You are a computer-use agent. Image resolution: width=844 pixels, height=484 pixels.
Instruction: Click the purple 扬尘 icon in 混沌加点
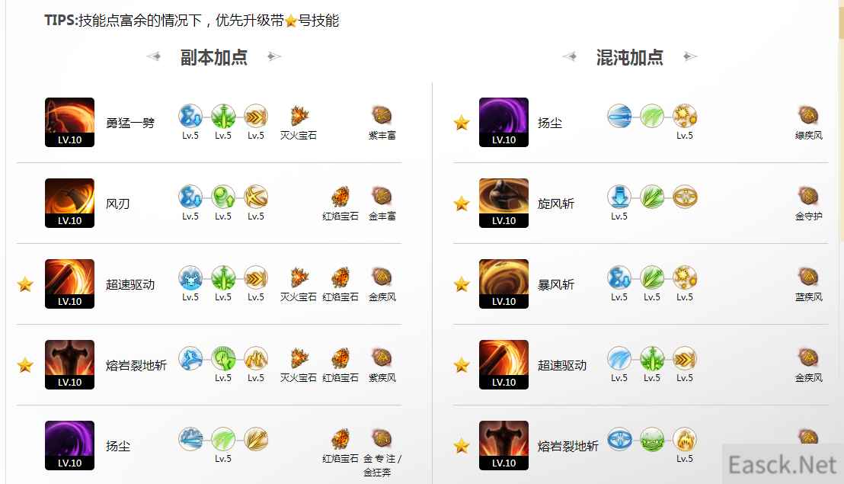[x=504, y=122]
